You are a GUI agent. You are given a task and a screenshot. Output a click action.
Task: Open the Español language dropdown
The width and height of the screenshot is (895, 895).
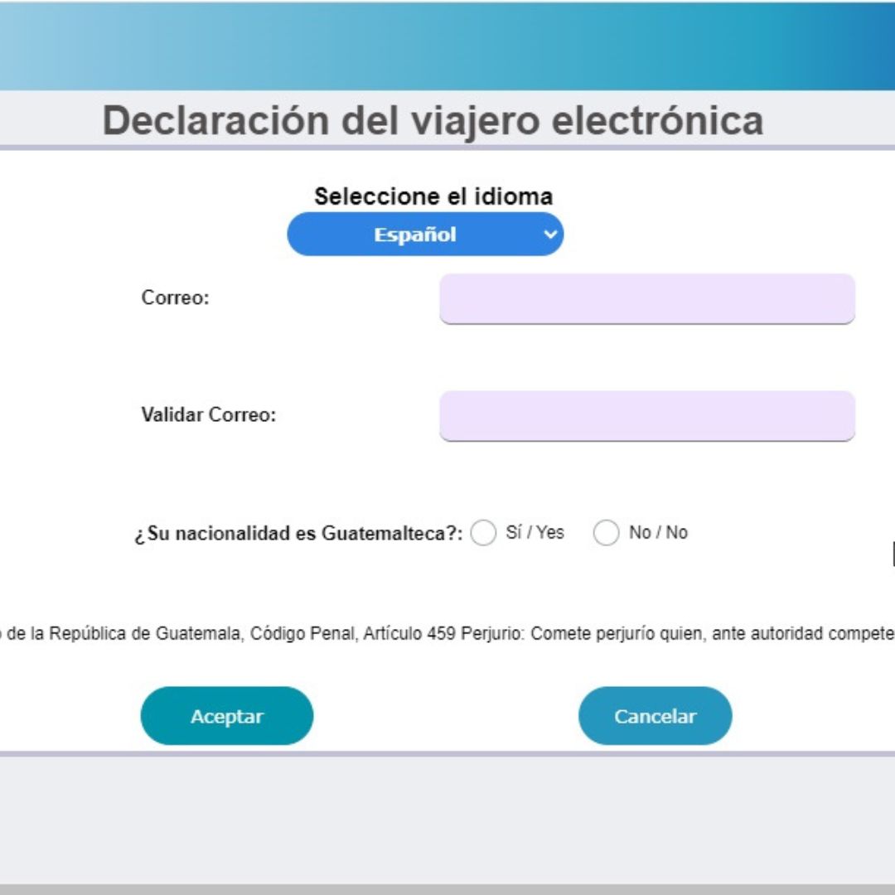pyautogui.click(x=415, y=235)
